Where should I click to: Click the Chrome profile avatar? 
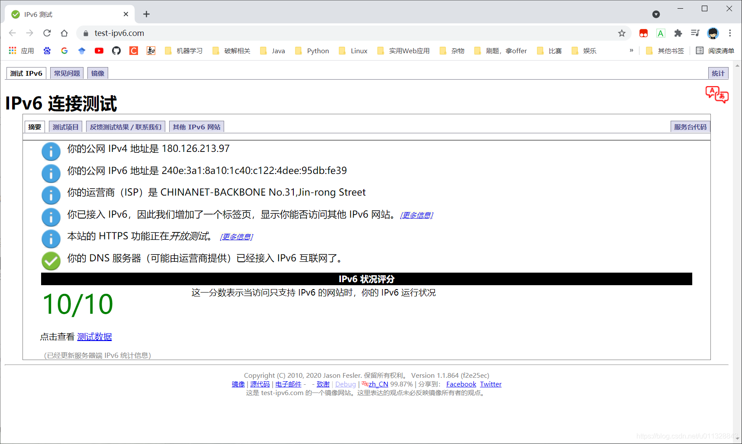(x=713, y=33)
